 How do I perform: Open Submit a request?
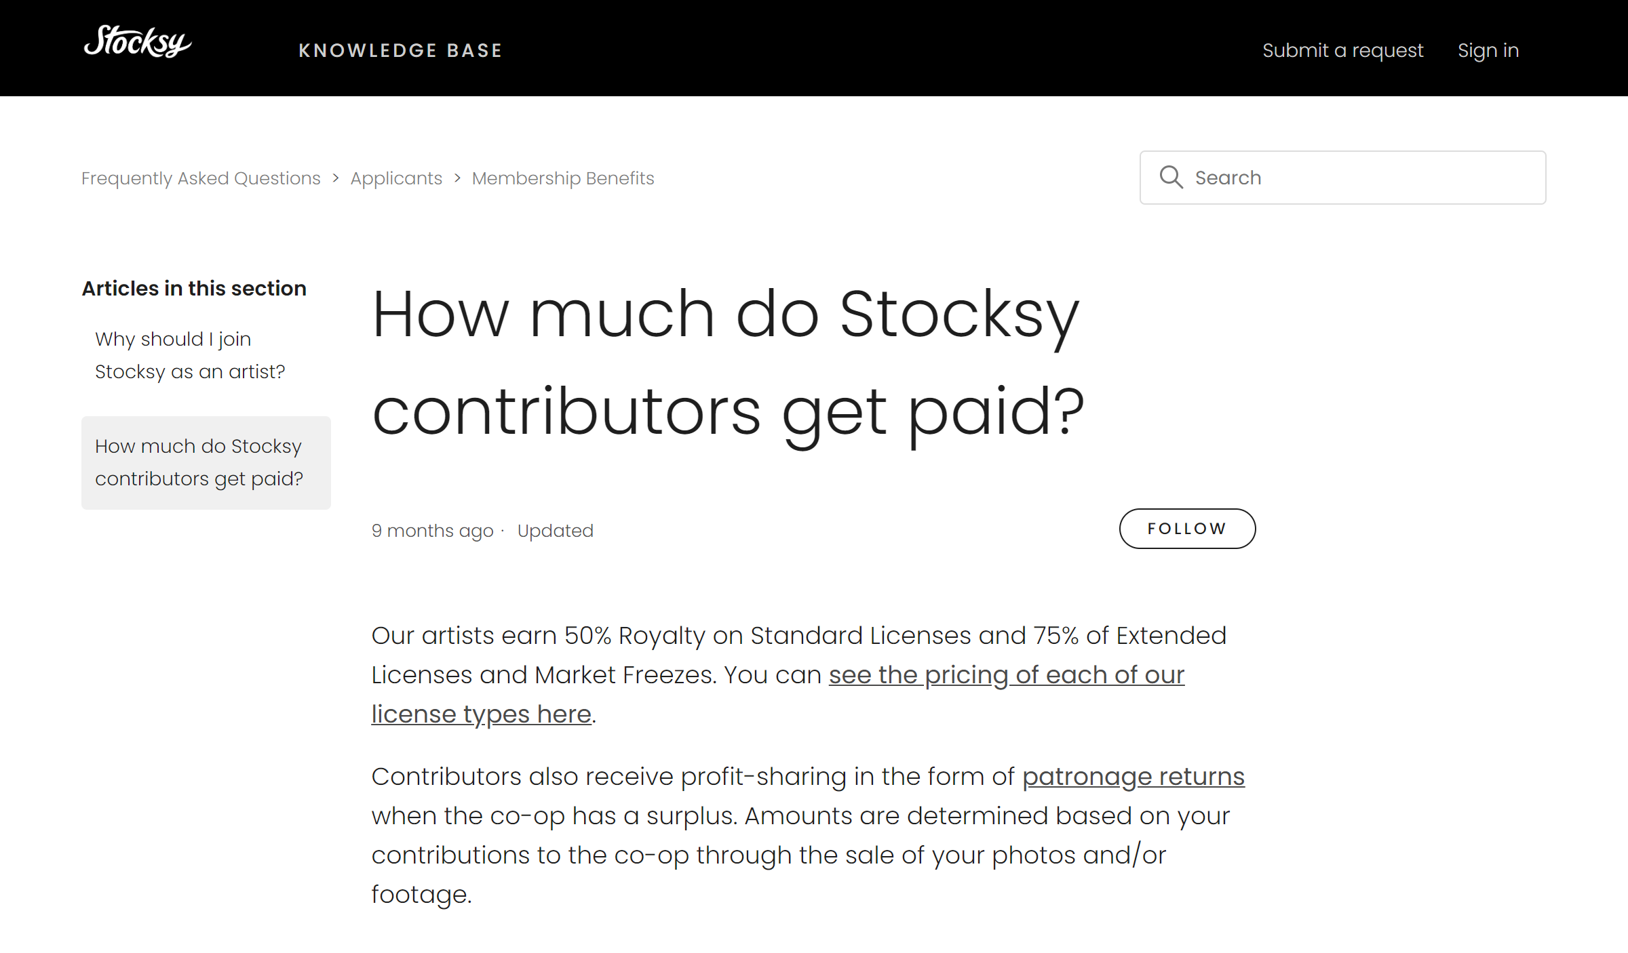pos(1344,49)
